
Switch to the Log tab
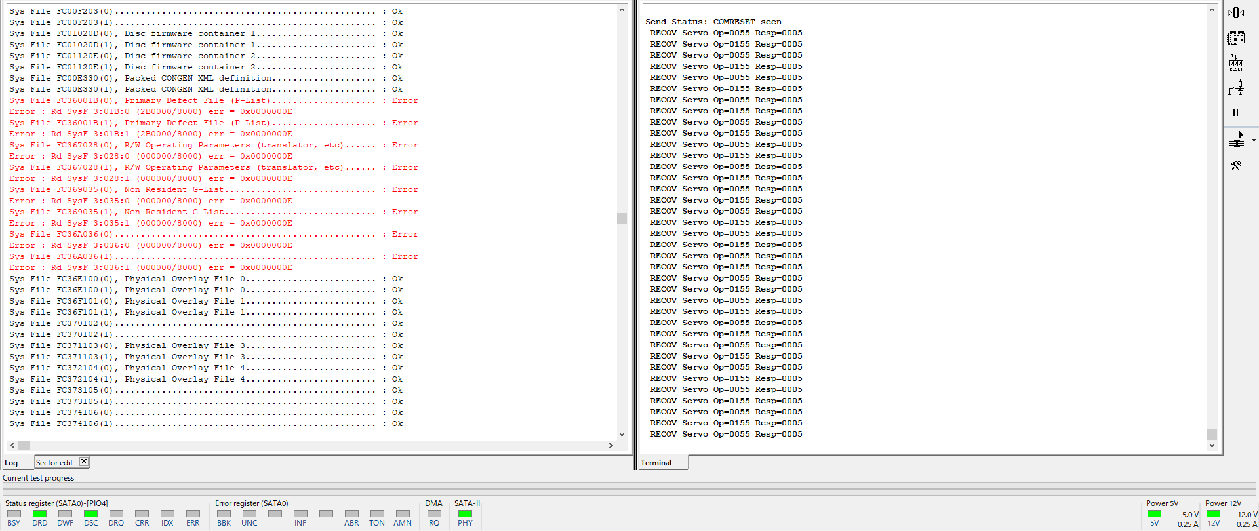coord(12,463)
